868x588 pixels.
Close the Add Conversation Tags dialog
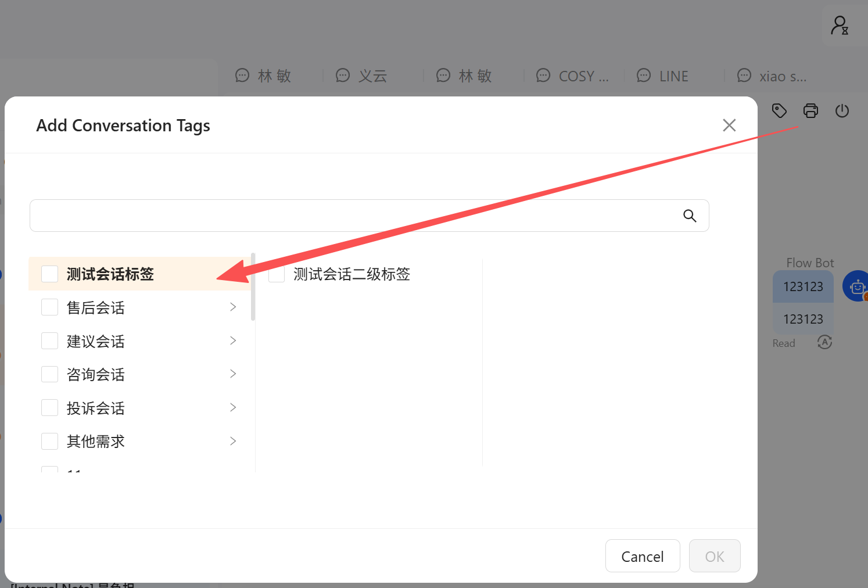(729, 125)
